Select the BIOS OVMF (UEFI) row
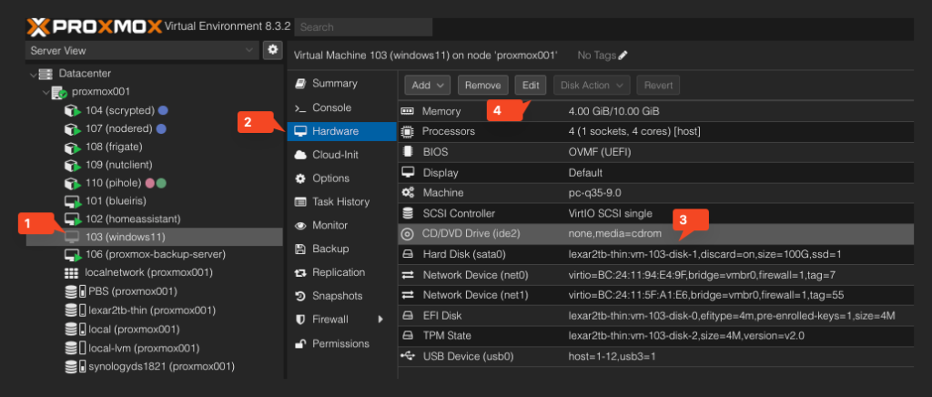932x397 pixels. click(x=656, y=152)
